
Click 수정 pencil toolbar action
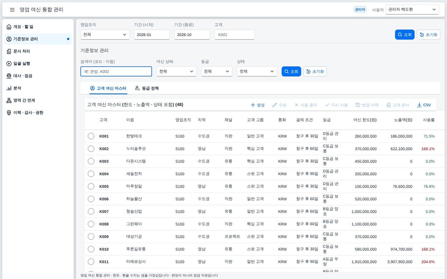click(279, 105)
